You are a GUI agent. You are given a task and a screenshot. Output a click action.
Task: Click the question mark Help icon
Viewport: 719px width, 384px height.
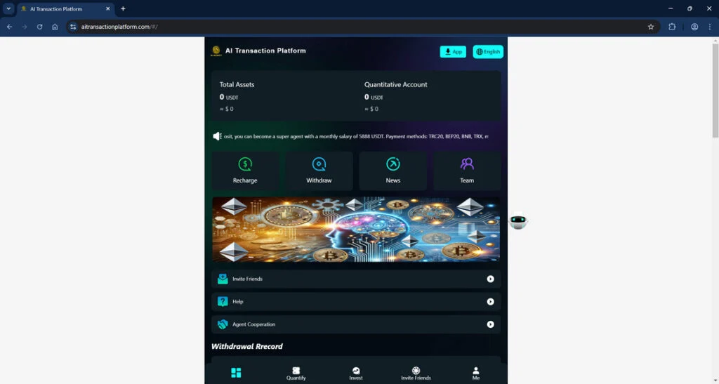click(223, 302)
